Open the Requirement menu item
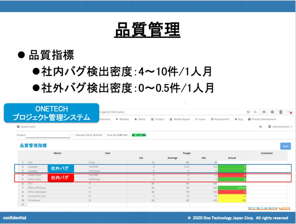 (220, 119)
